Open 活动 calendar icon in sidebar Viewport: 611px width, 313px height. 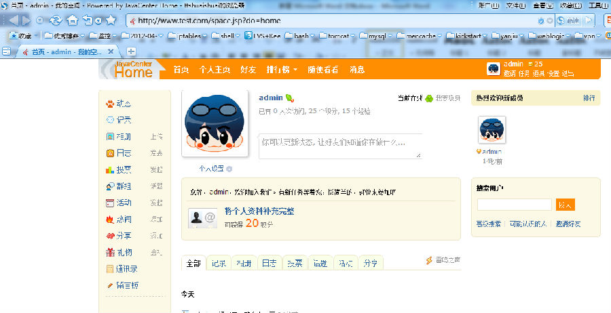coord(110,203)
